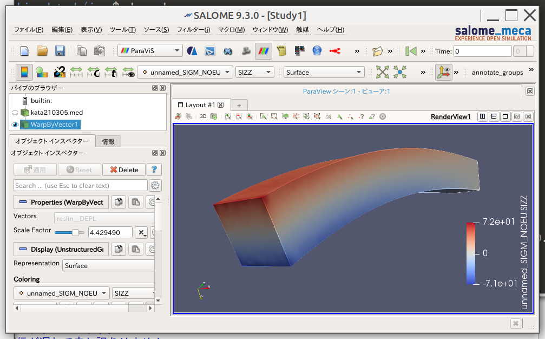545x339 pixels.
Task: Expand hidden module toolbar items chevron
Action: click(x=357, y=51)
